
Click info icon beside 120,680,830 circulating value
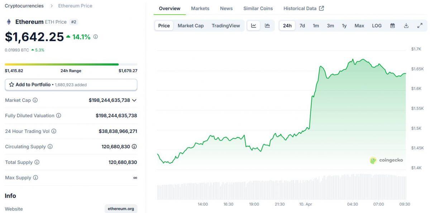tap(134, 147)
